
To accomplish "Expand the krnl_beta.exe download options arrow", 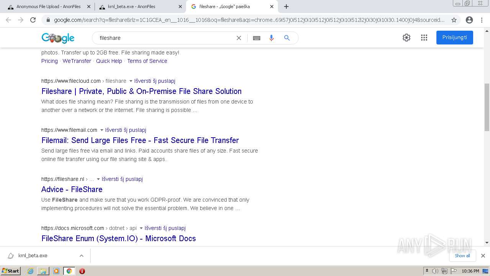I will coord(81,256).
